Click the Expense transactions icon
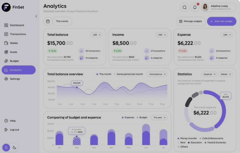Screen dimensions: 240x153 (x=211, y=51)
